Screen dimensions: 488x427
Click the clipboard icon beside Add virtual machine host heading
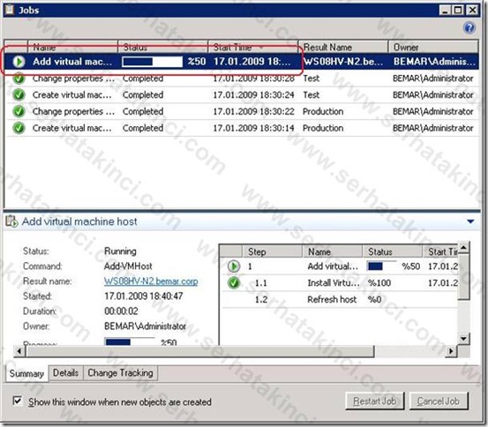11,221
